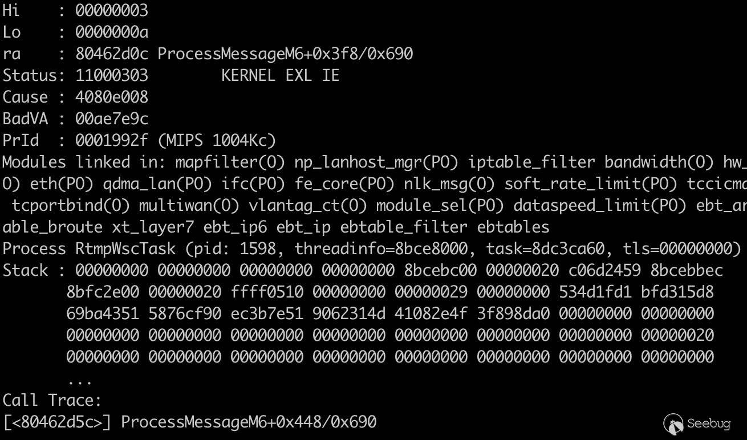The height and width of the screenshot is (440, 747).
Task: Click the iptable_filter module name
Action: click(x=531, y=162)
